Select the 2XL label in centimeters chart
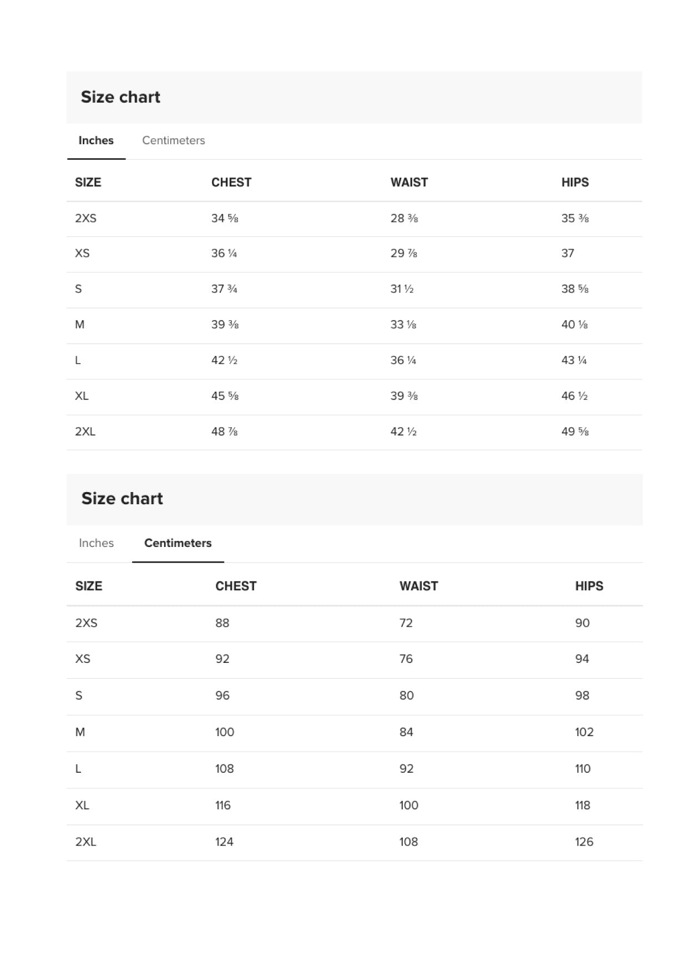This screenshot has height=973, width=688. tap(87, 842)
